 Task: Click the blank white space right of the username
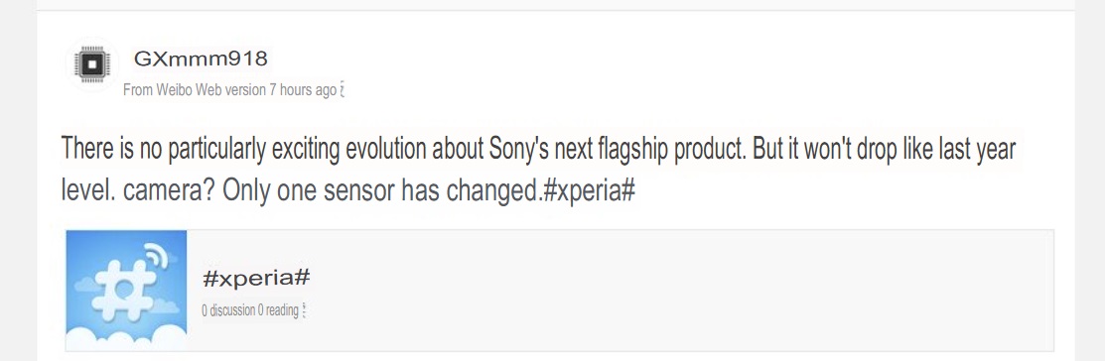click(634, 60)
